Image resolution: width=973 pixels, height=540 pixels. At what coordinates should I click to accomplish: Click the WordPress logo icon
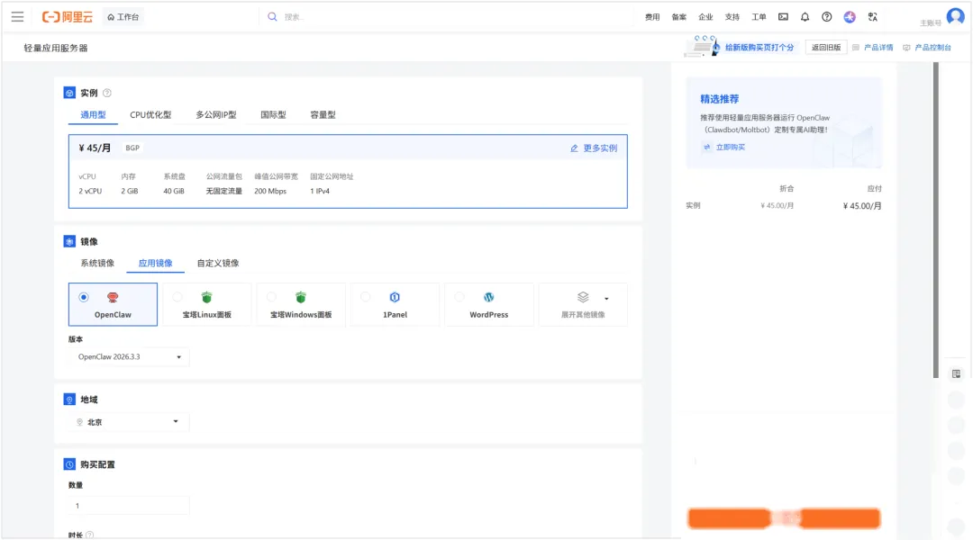coord(489,298)
